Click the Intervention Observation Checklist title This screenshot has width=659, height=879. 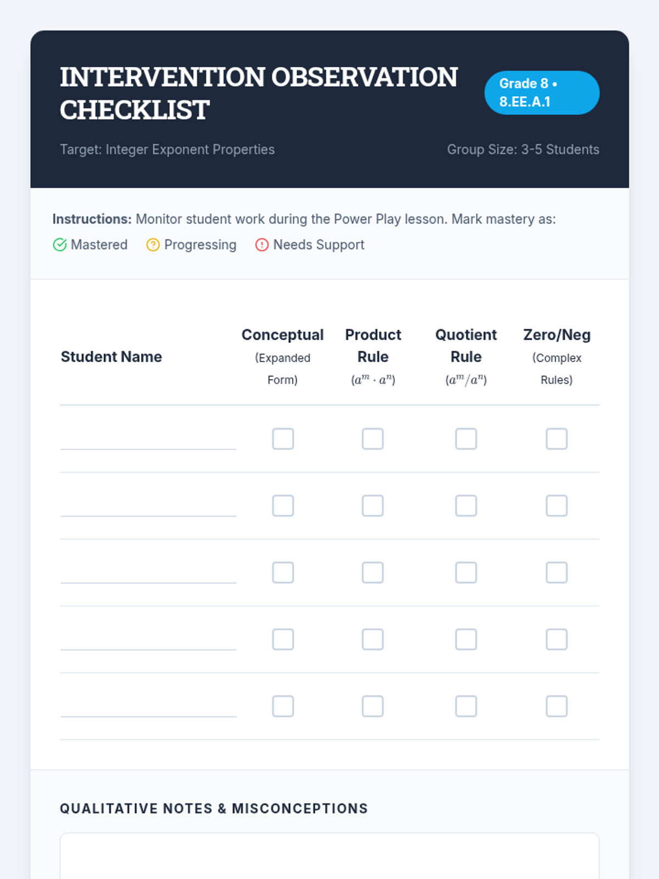tap(258, 93)
